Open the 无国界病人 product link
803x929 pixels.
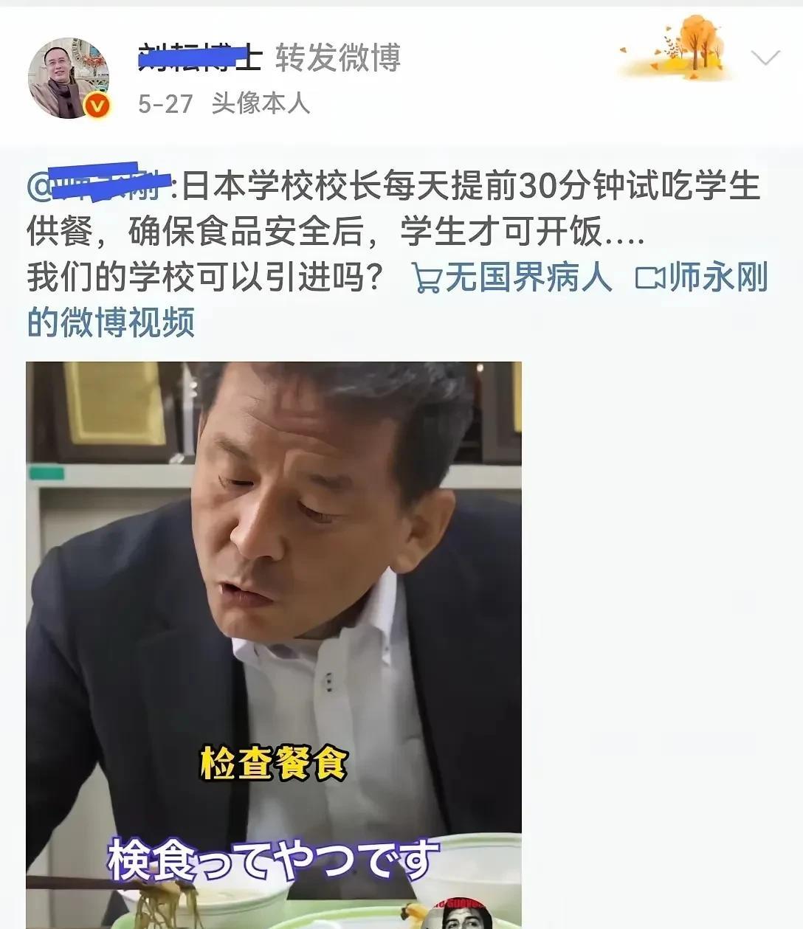tap(528, 278)
